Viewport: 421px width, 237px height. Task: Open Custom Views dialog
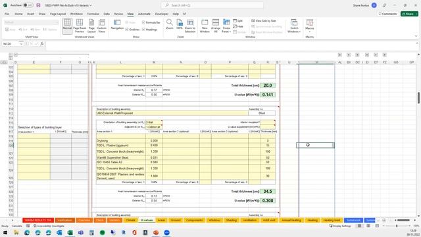(x=102, y=26)
